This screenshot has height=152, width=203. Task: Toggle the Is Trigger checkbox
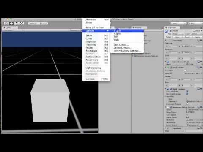(x=185, y=70)
